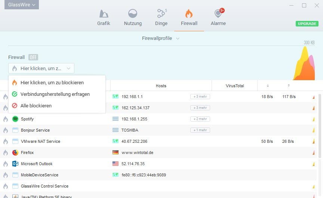The width and height of the screenshot is (323, 198).
Task: Choose 'Hier klicken, um zu blockieren' option
Action: [57, 82]
